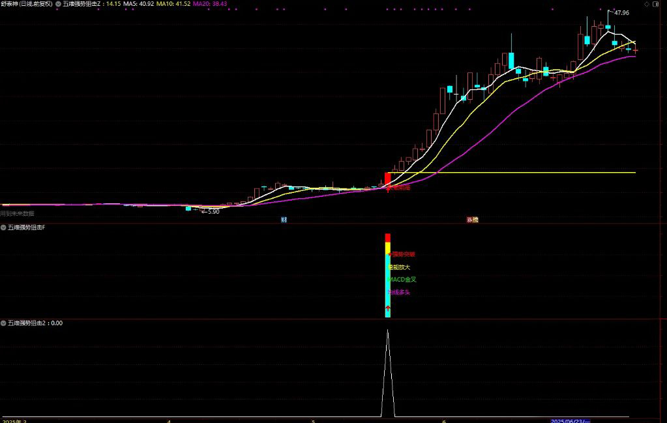This screenshot has width=667, height=423.
Task: Open the 五维强势狙击F sub-indicator dropdown arrow
Action: pos(3,227)
